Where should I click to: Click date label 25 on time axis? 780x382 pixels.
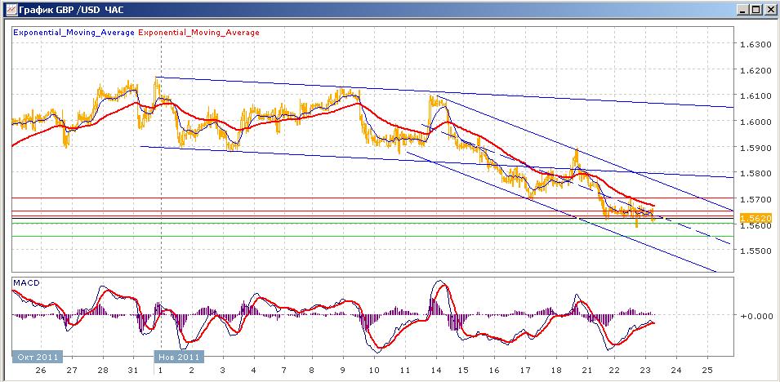click(708, 371)
